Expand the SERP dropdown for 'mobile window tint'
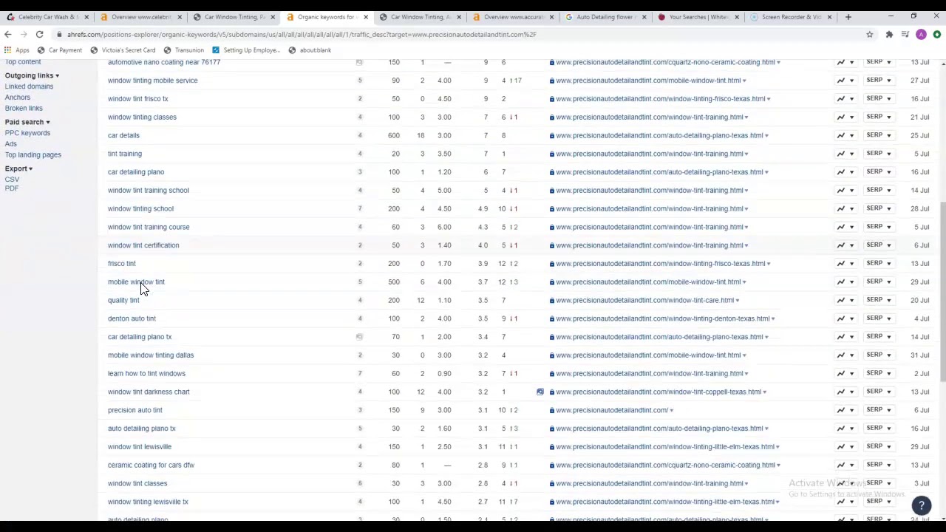Screen dimensions: 946x532 pyautogui.click(x=879, y=282)
